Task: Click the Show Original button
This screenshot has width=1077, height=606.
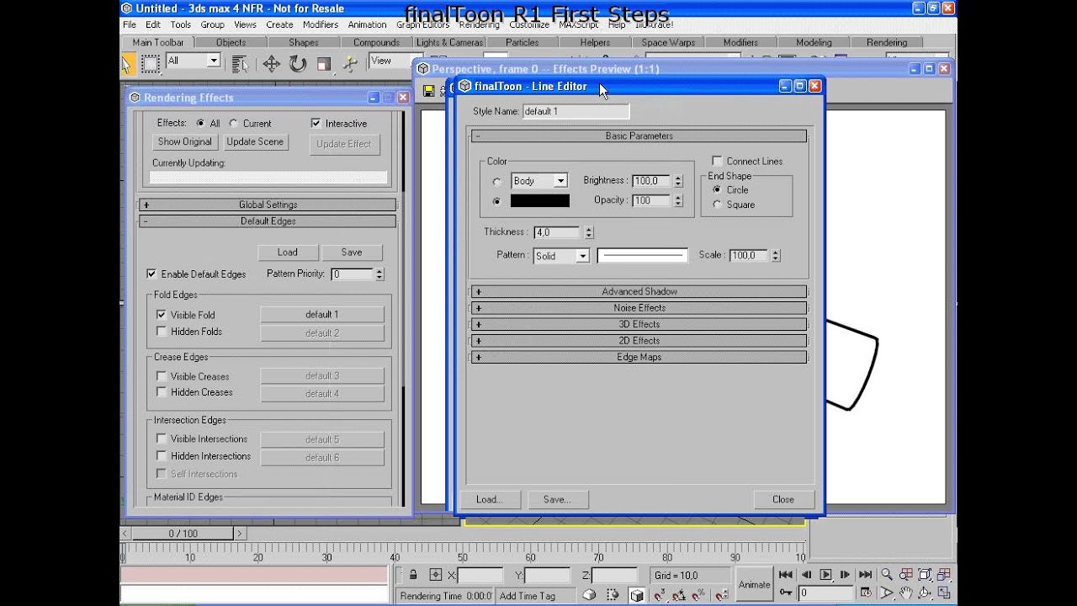Action: 185,142
